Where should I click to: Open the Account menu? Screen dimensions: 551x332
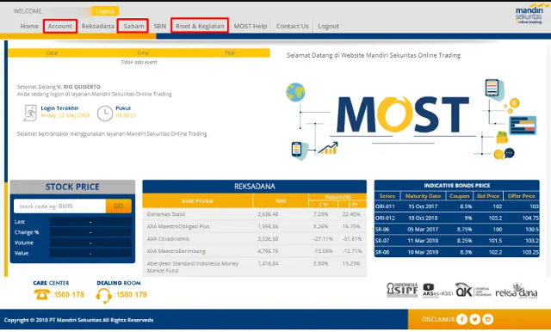tap(60, 26)
